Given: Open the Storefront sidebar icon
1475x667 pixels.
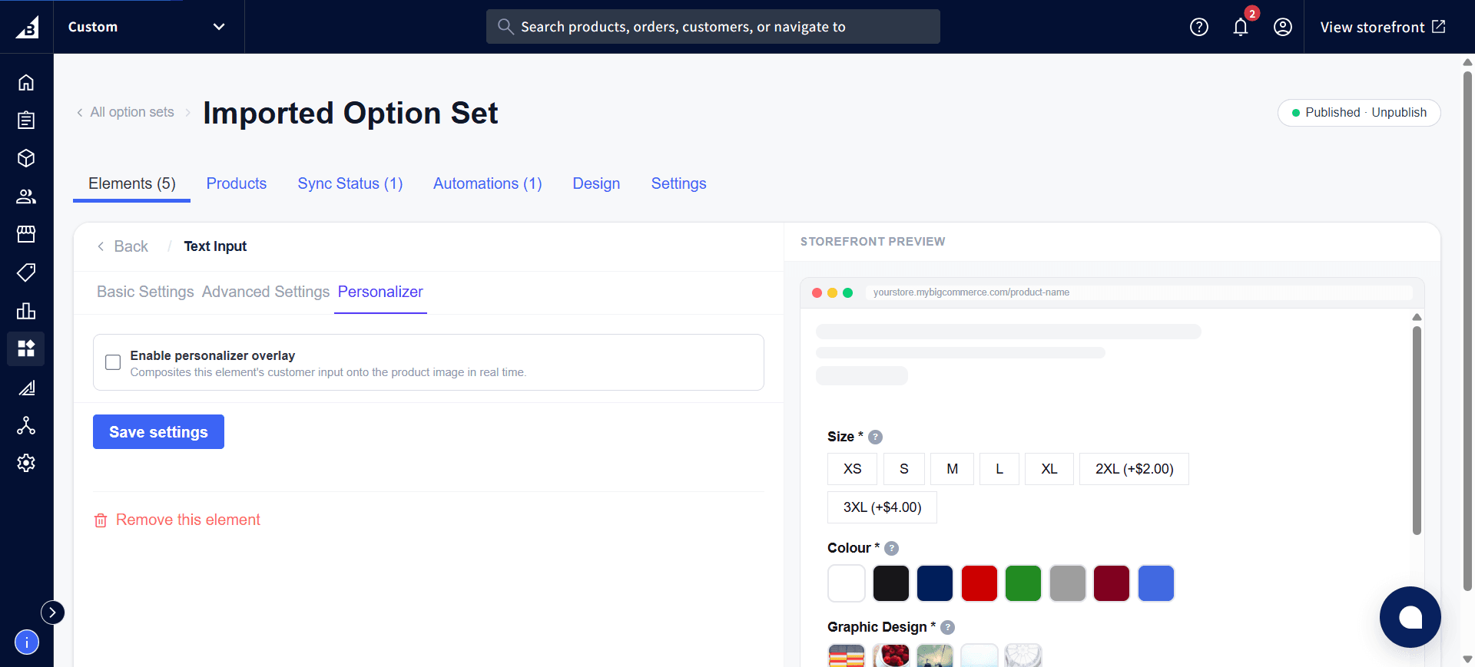Looking at the screenshot, I should point(26,234).
